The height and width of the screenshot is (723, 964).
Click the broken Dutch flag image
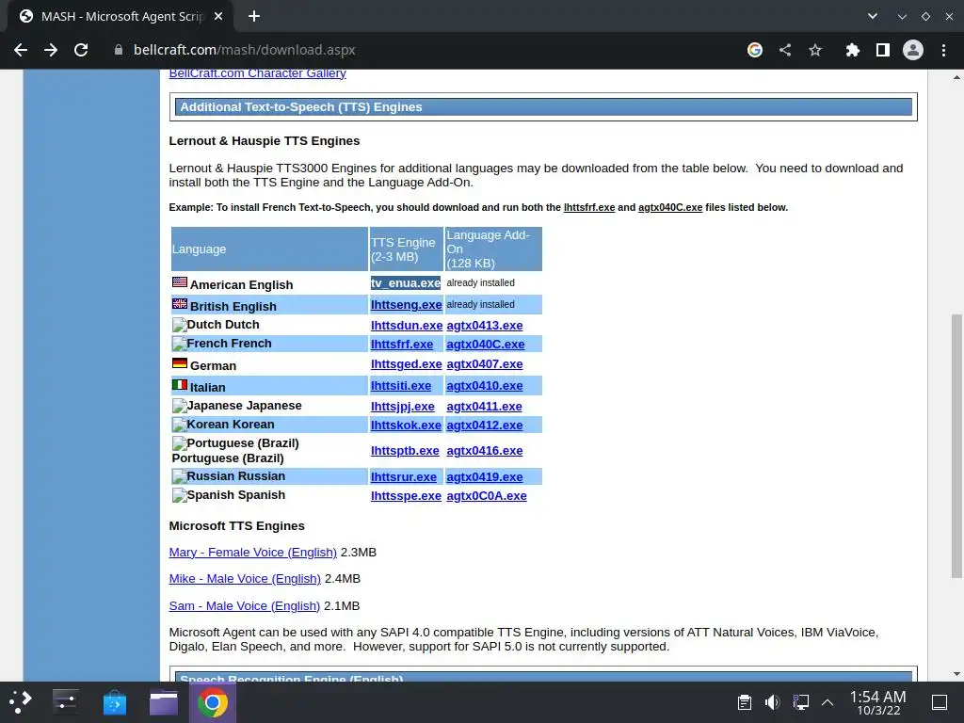click(179, 325)
